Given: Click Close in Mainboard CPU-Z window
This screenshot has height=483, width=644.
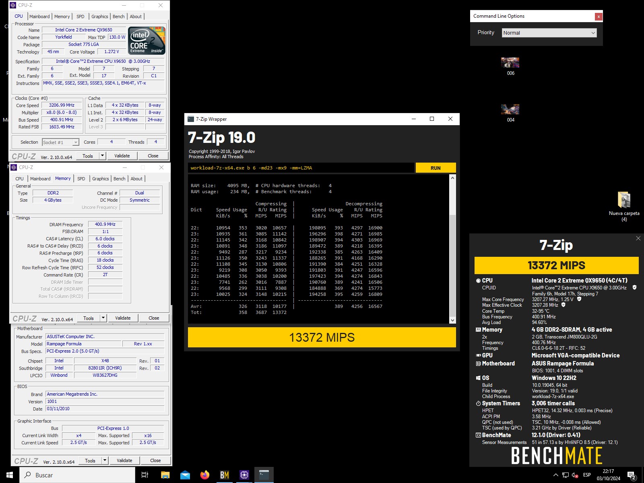Looking at the screenshot, I should tap(155, 460).
